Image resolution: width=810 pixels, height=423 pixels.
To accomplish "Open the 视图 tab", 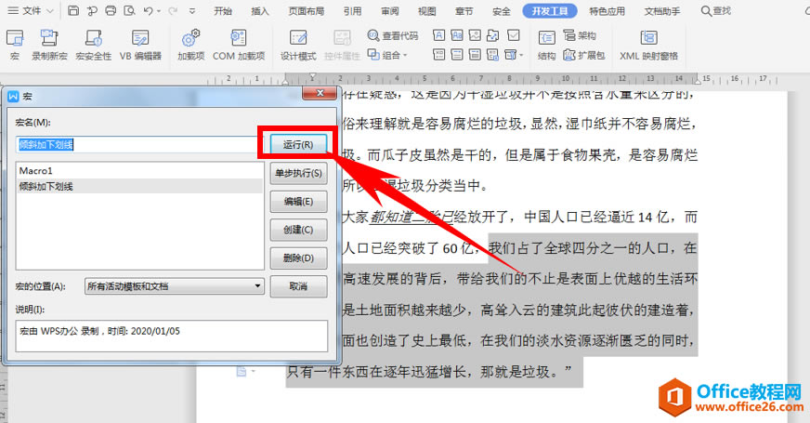I will click(x=426, y=11).
